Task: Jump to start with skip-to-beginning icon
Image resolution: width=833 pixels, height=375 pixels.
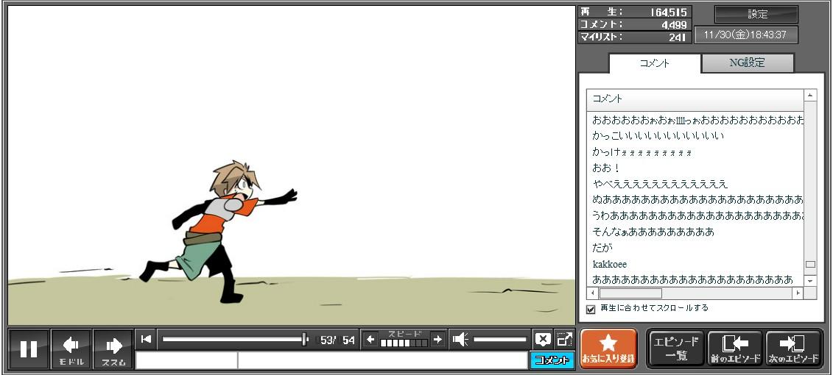Action: pyautogui.click(x=146, y=339)
